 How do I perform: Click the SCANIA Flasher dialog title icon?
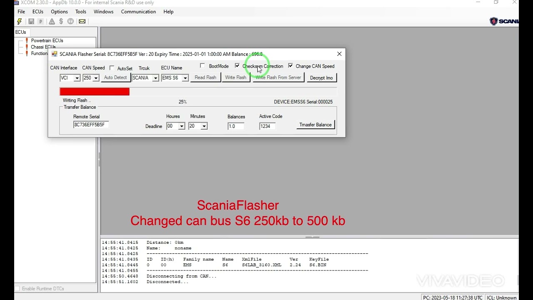[x=54, y=54]
